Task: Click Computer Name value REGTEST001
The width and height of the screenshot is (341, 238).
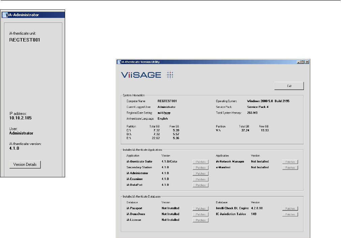Action: 167,101
